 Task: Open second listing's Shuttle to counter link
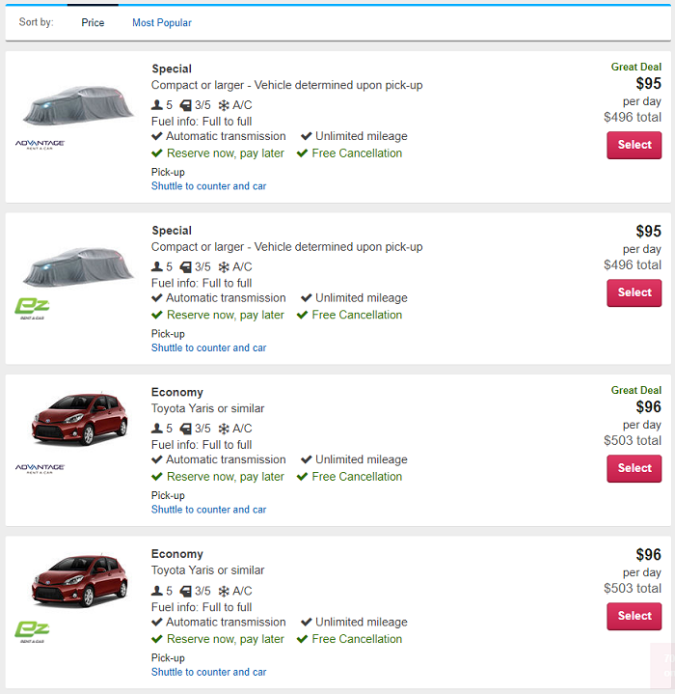point(208,347)
